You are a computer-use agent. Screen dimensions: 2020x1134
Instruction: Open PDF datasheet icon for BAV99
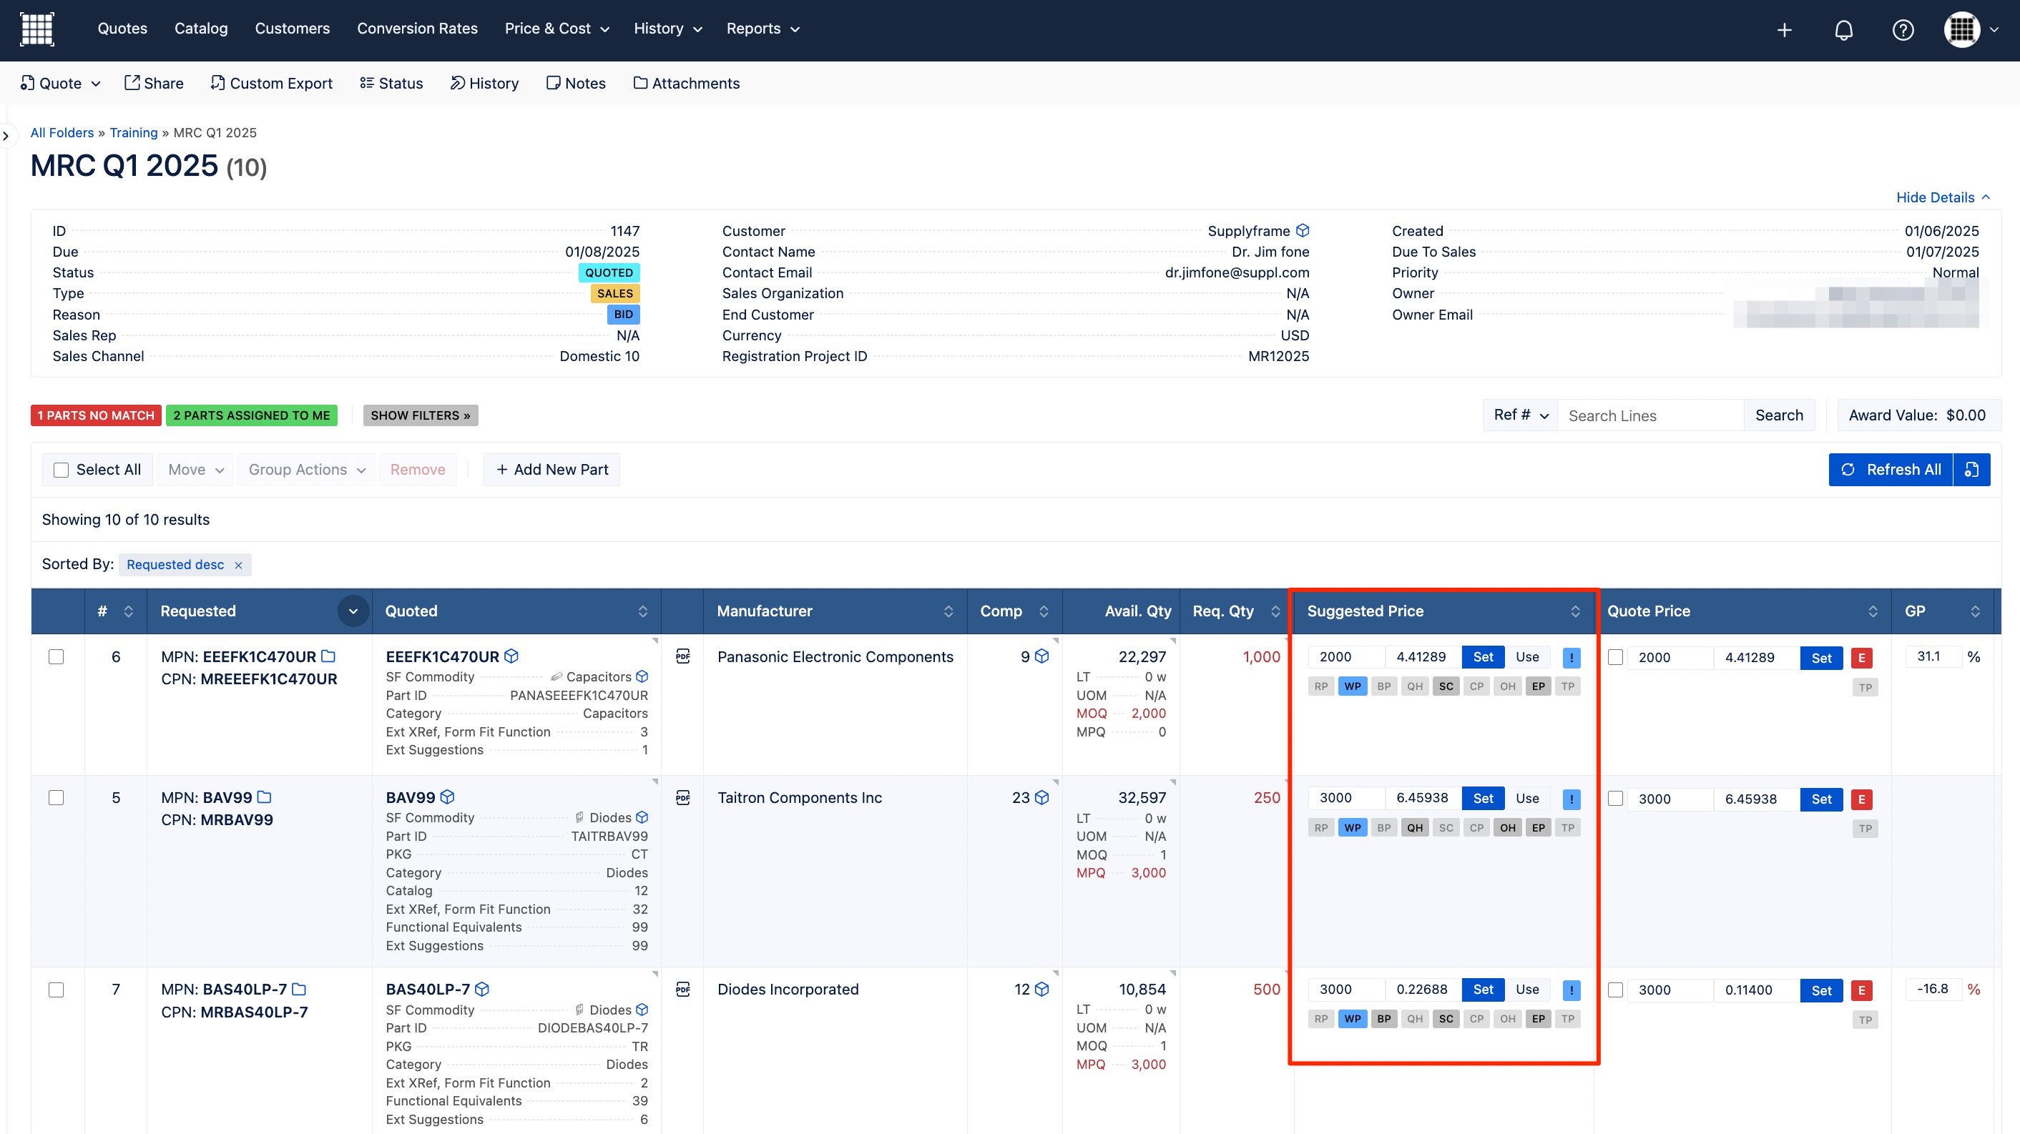pos(683,797)
